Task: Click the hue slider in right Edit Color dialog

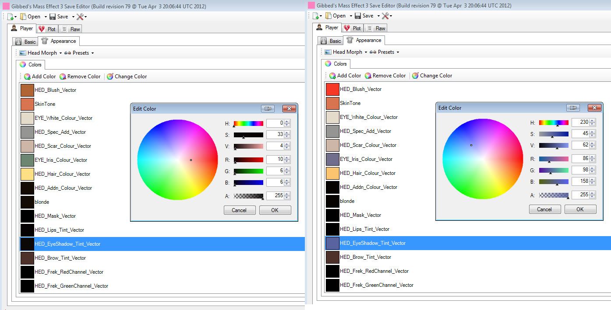Action: [554, 123]
